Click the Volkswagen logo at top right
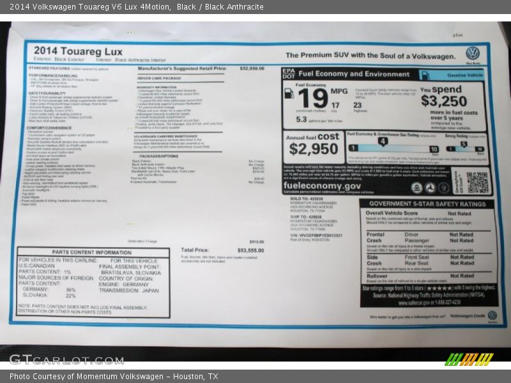511x383 pixels. click(473, 54)
